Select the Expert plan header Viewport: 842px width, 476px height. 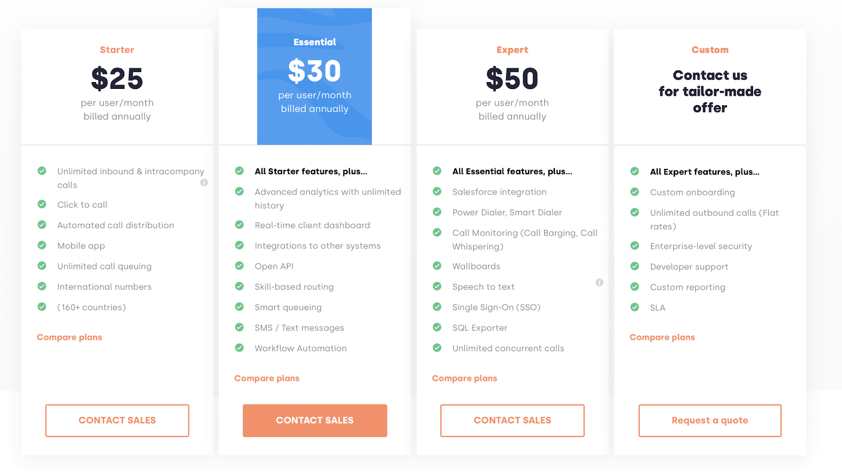(512, 49)
